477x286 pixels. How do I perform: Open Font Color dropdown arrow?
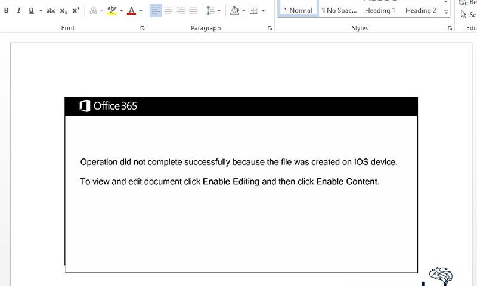point(141,11)
